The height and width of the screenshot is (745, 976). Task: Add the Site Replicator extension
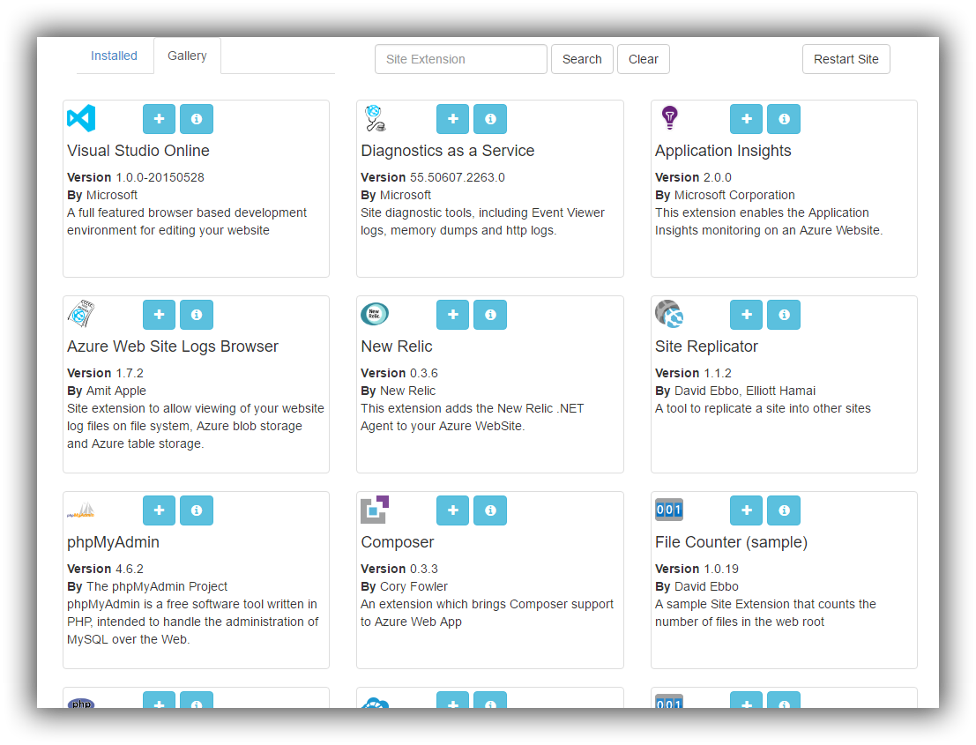tap(746, 314)
